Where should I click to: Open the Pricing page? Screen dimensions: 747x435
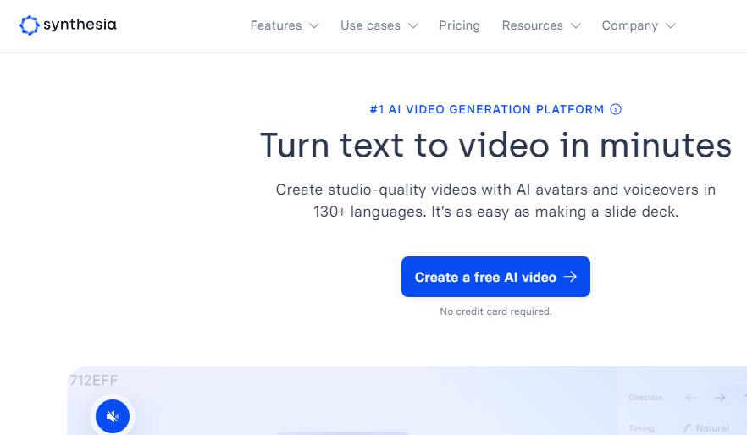(459, 25)
